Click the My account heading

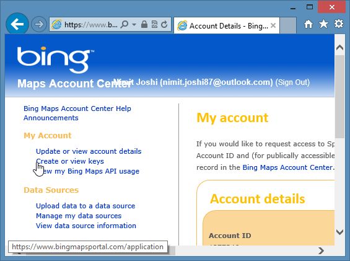coord(232,118)
